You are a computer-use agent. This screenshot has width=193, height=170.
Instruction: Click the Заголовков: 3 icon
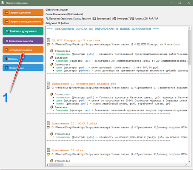[94, 19]
